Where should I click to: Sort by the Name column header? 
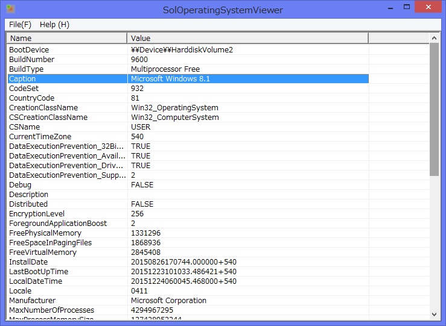point(67,38)
